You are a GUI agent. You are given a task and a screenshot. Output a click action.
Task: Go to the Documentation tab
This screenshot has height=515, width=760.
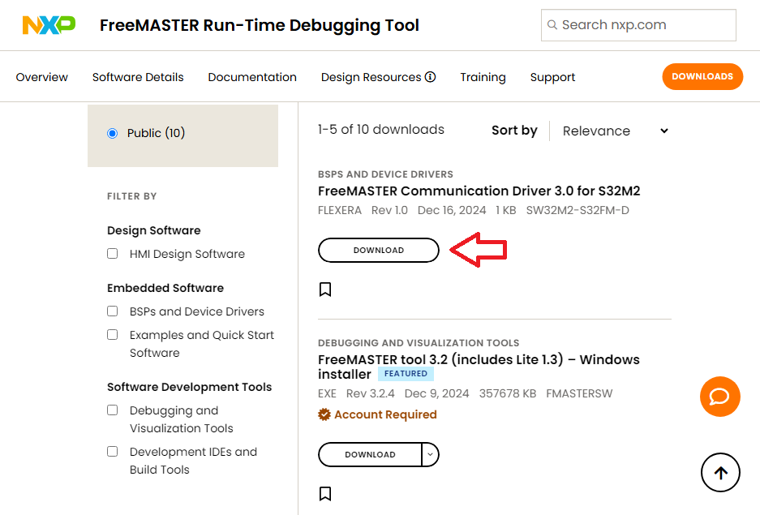(252, 77)
